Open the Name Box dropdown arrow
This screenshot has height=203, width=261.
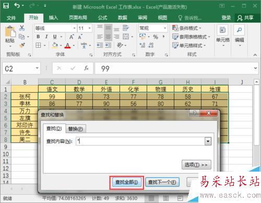coord(37,68)
